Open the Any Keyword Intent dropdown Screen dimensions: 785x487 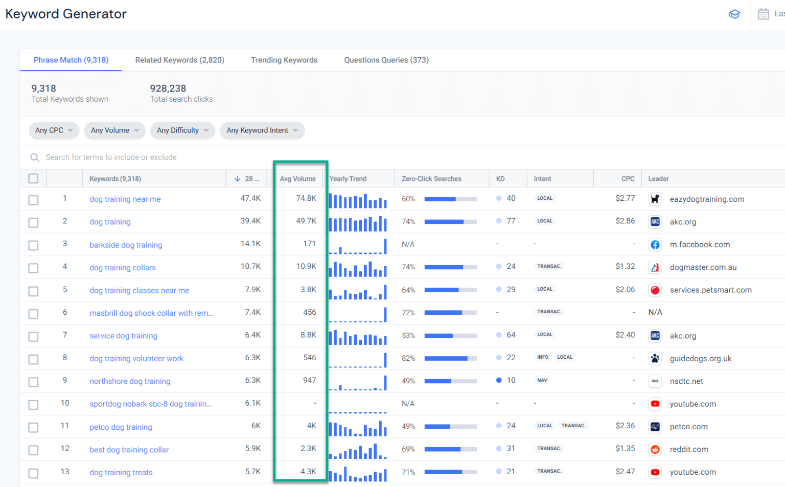click(x=262, y=130)
